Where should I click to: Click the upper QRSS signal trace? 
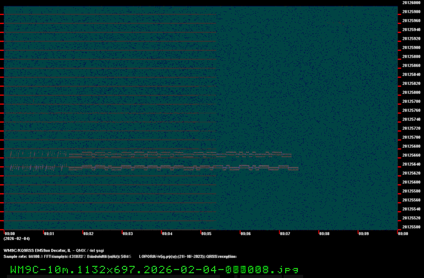click(180, 155)
